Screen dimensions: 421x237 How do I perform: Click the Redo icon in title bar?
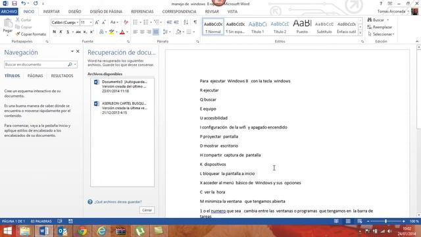pos(36,3)
